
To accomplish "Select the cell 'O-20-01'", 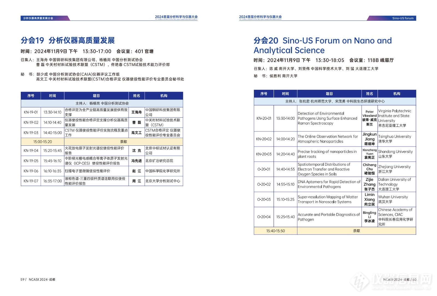I will click(264, 169).
